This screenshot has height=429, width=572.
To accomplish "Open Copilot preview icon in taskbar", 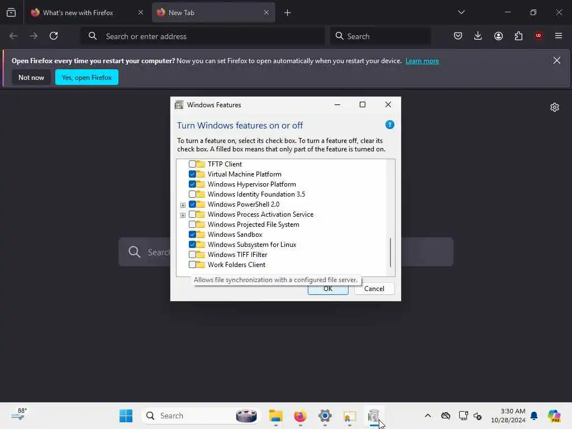I will [554, 416].
